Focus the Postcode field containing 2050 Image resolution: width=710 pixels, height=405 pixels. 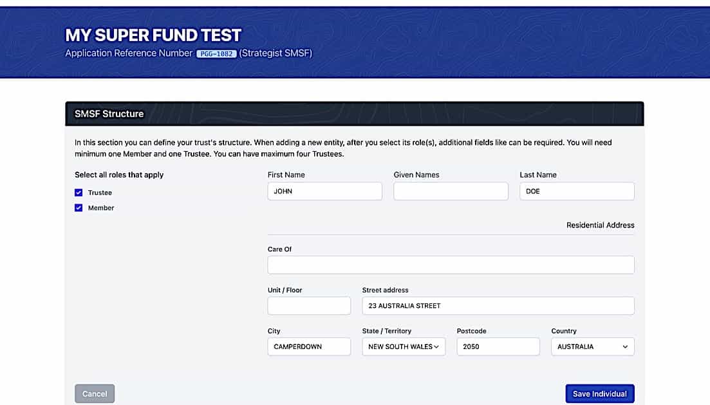click(497, 346)
